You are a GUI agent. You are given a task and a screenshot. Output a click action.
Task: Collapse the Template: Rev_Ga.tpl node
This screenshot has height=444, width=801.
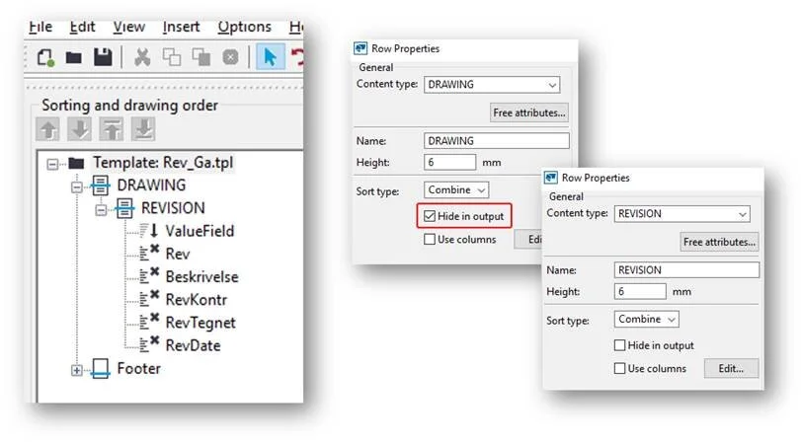(52, 164)
